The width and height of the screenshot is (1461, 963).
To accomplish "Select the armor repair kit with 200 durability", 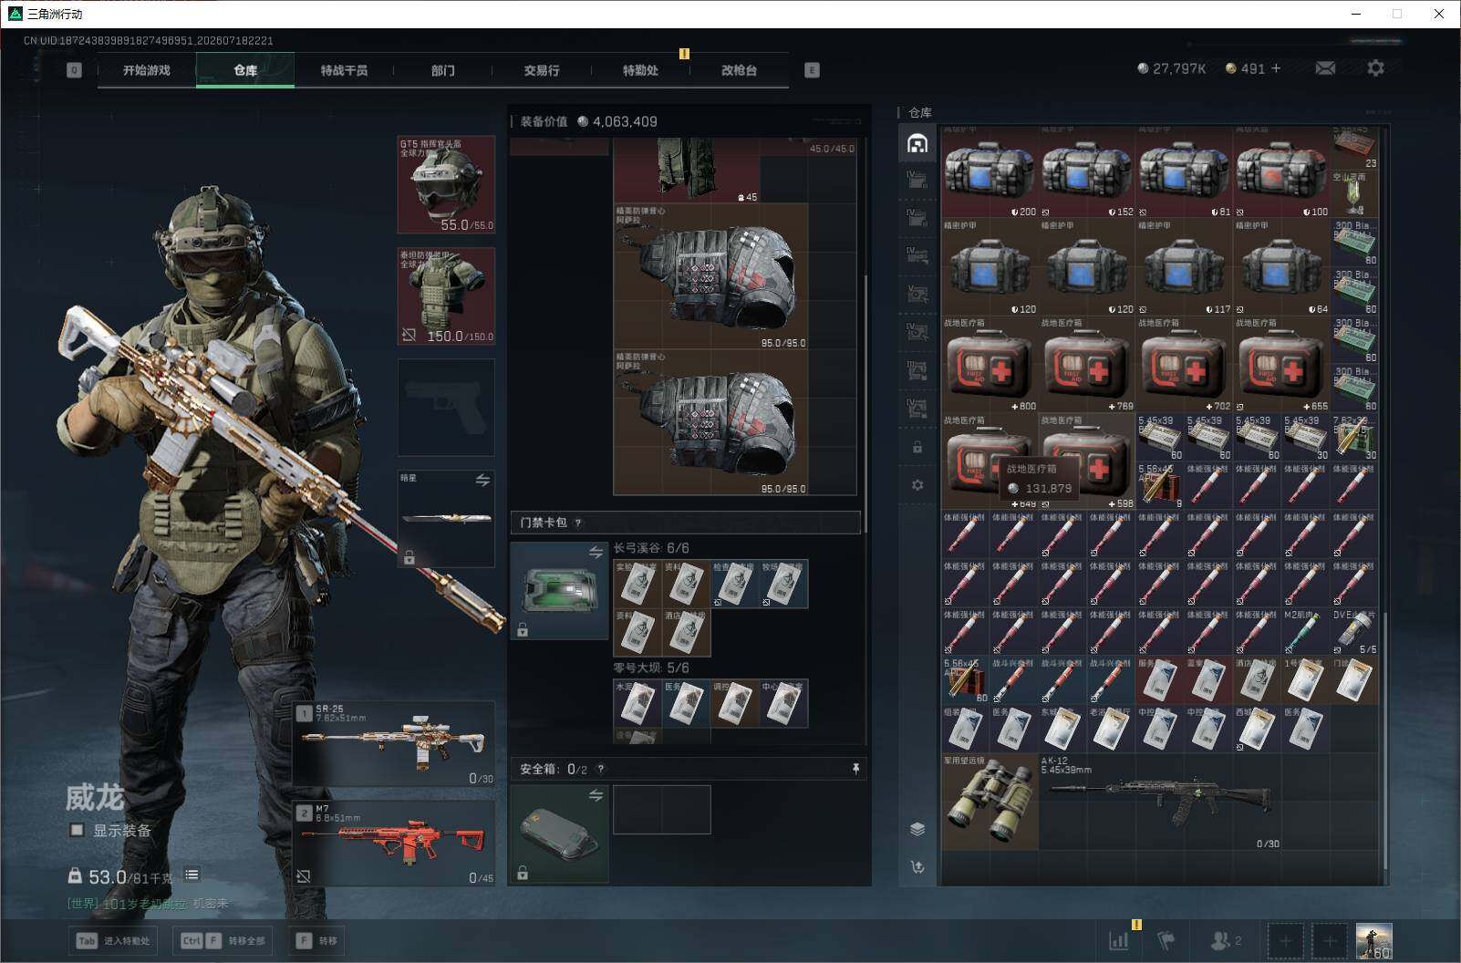I will pyautogui.click(x=990, y=171).
